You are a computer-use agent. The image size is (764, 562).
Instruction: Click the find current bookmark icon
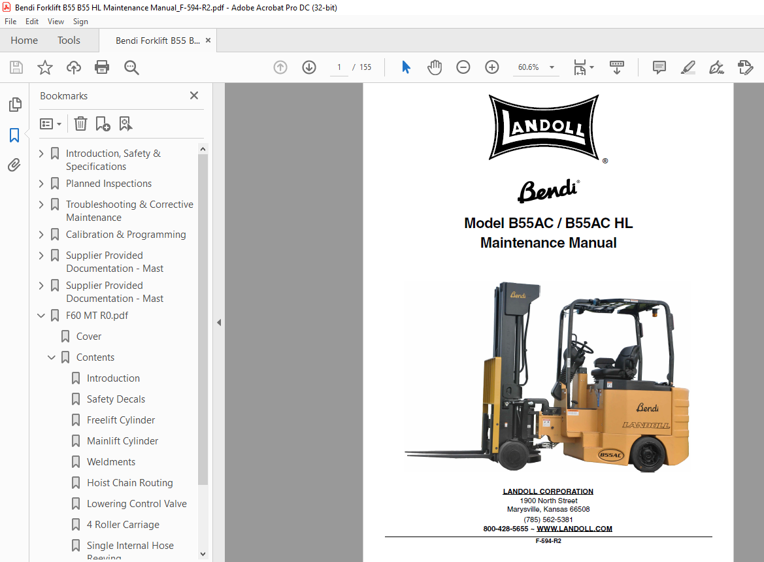coord(125,124)
